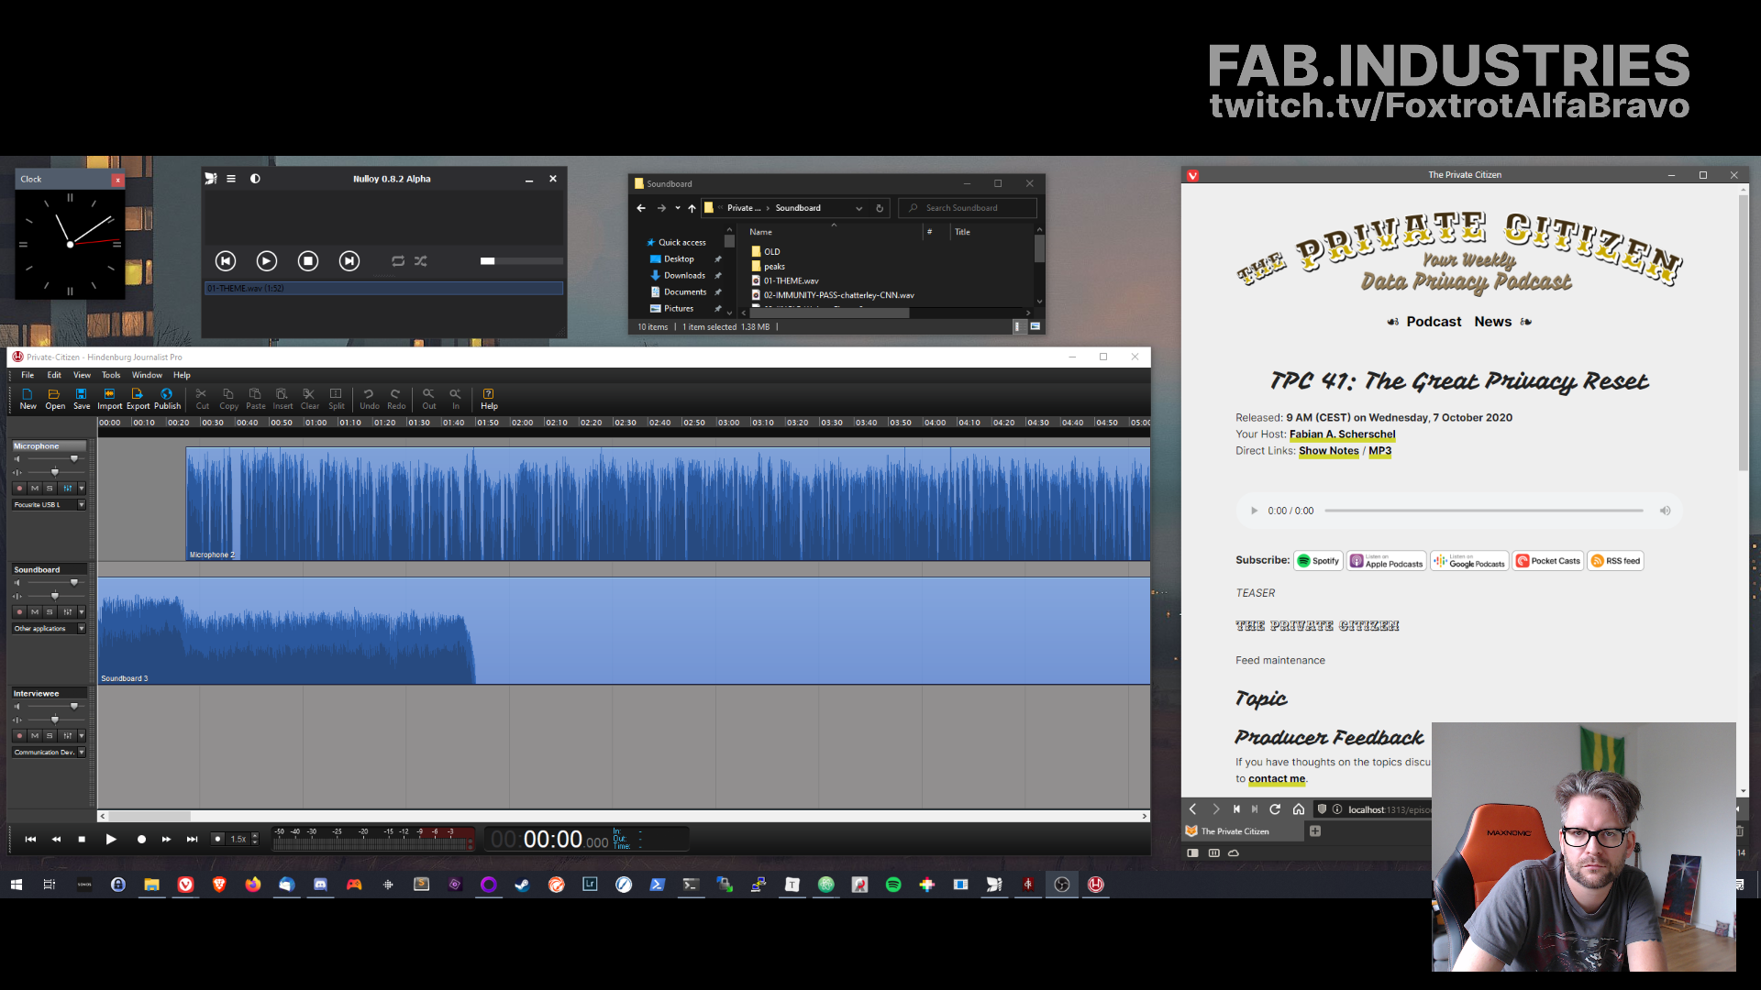The width and height of the screenshot is (1761, 990).
Task: Open the Window menu
Action: coord(147,375)
